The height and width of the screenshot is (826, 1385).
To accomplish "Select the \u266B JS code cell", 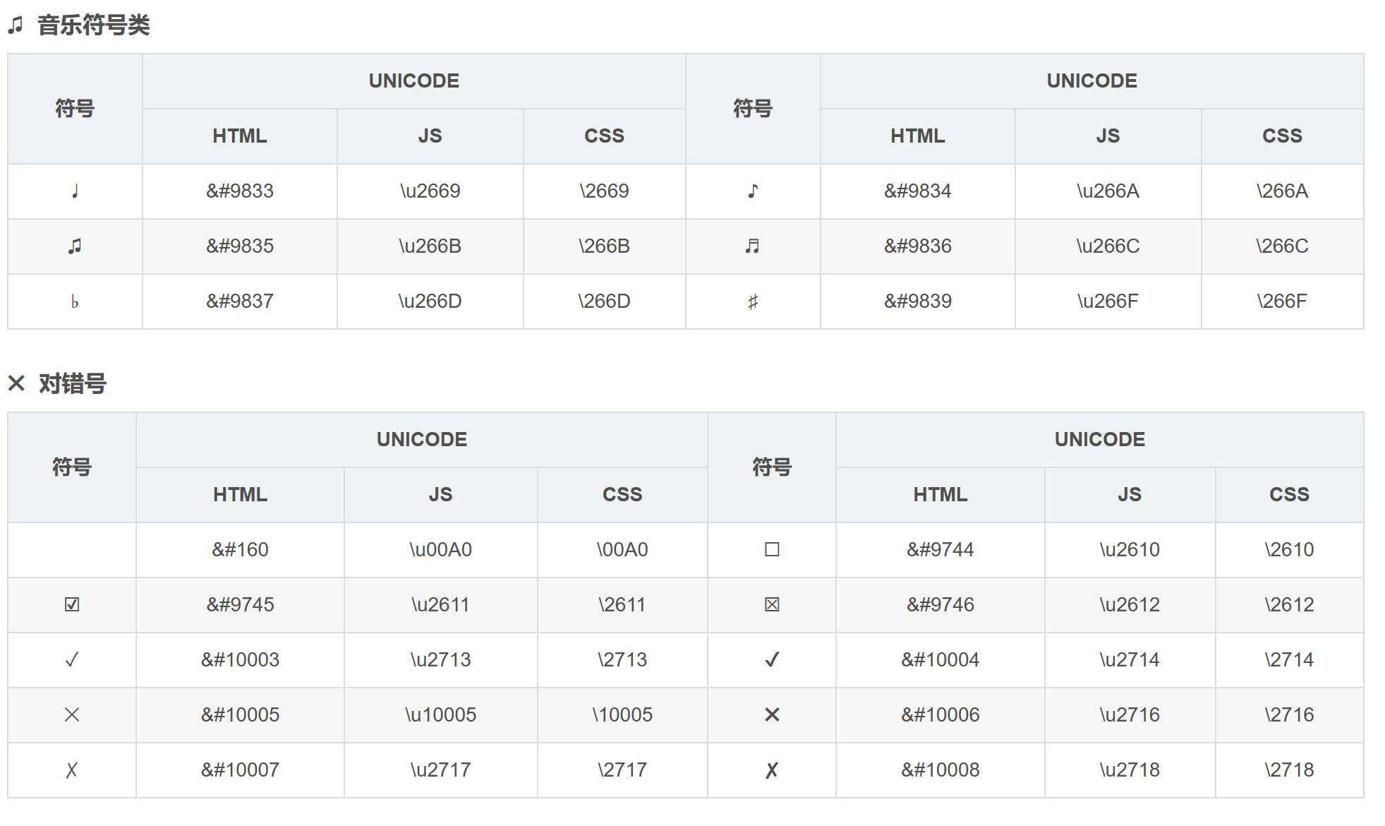I will pos(430,246).
